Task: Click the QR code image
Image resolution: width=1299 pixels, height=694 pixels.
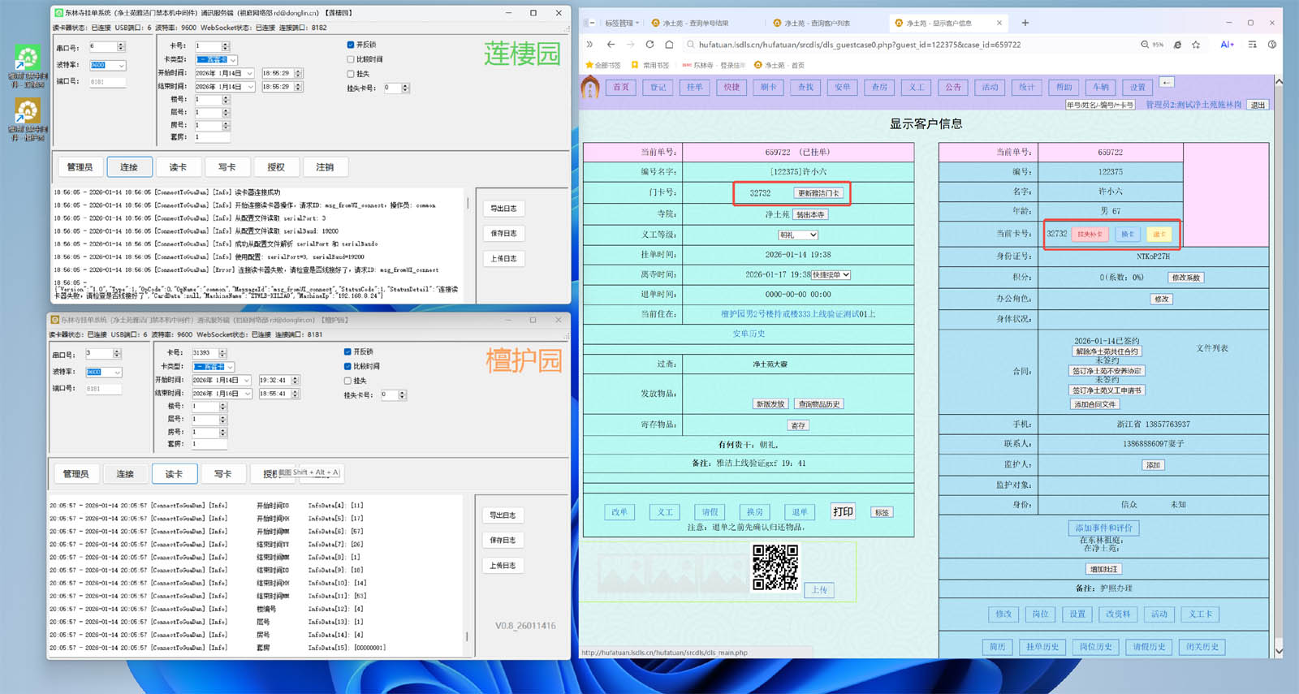Action: tap(775, 567)
